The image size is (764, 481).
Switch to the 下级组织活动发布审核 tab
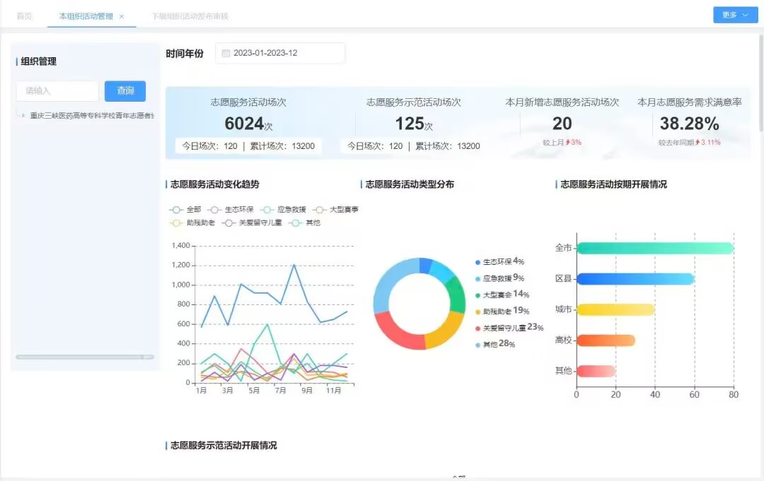[x=190, y=16]
